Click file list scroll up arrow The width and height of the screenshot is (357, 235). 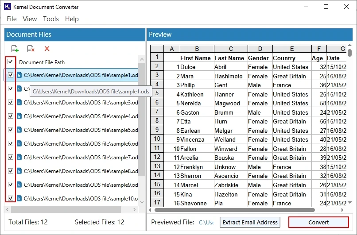tap(142, 60)
